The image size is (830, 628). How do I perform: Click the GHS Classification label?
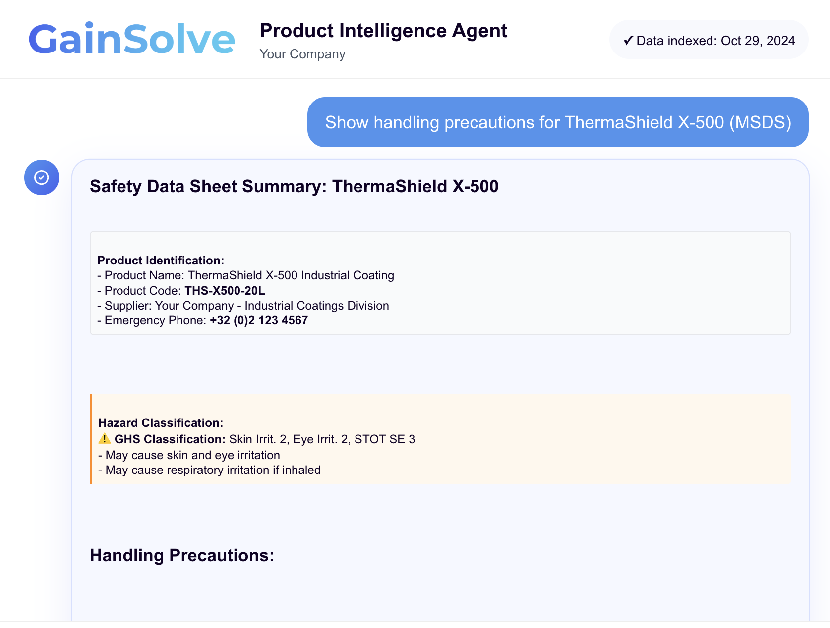click(x=170, y=439)
